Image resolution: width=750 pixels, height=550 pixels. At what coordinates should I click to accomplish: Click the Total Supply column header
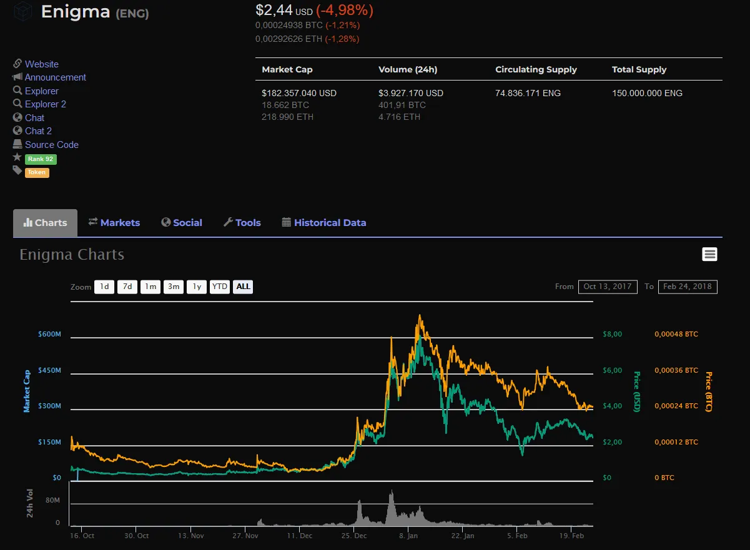pyautogui.click(x=639, y=69)
